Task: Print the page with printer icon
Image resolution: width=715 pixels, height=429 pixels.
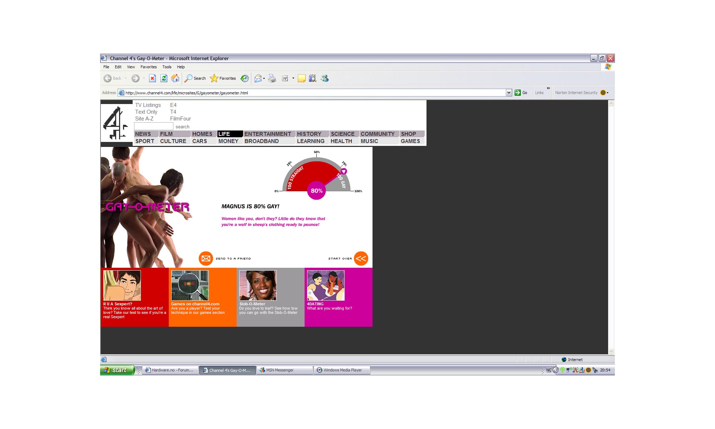Action: [x=272, y=78]
